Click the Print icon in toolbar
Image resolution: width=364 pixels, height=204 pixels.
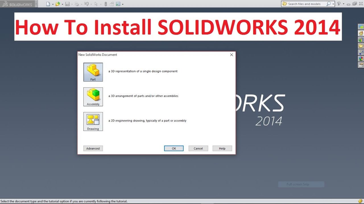click(77, 4)
